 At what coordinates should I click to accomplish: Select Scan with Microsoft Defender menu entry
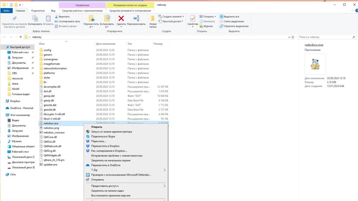tap(121, 175)
